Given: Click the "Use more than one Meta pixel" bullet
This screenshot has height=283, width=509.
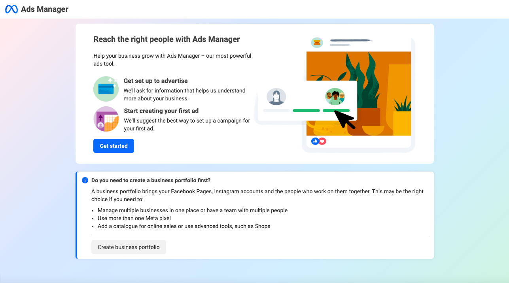Looking at the screenshot, I should 134,218.
